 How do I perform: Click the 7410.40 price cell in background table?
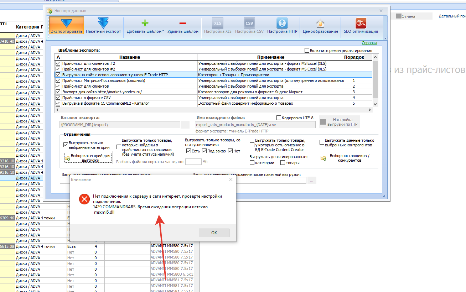point(7,41)
